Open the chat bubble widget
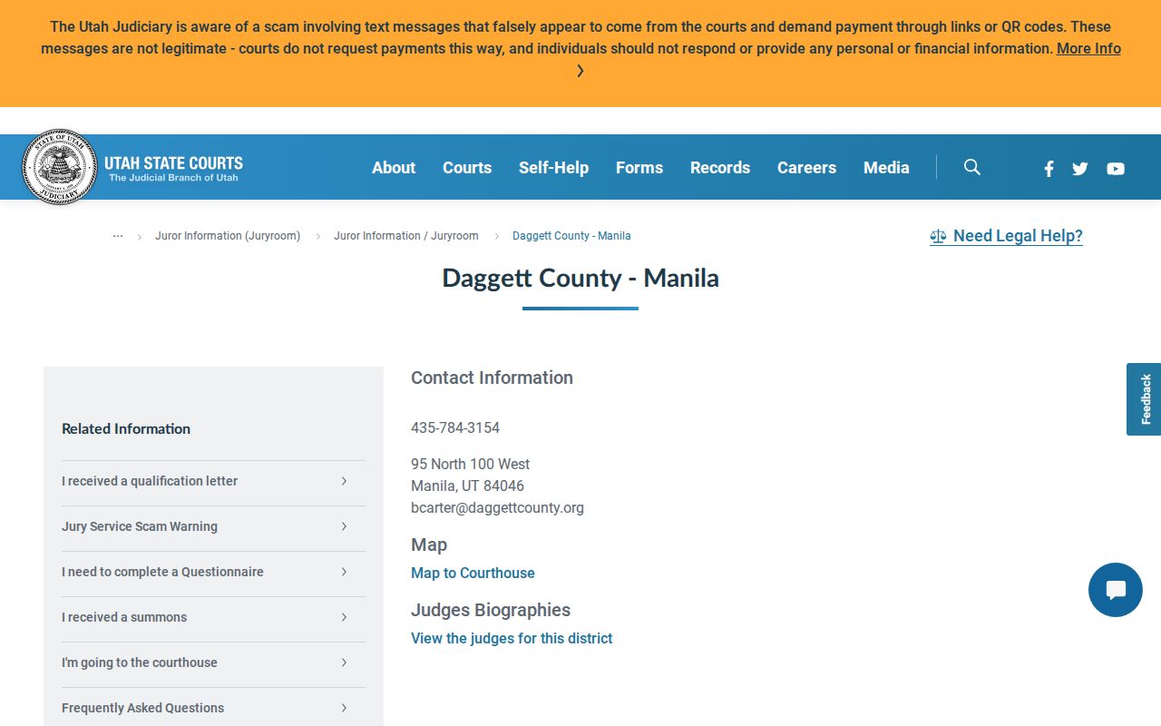1161x726 pixels. pos(1116,590)
